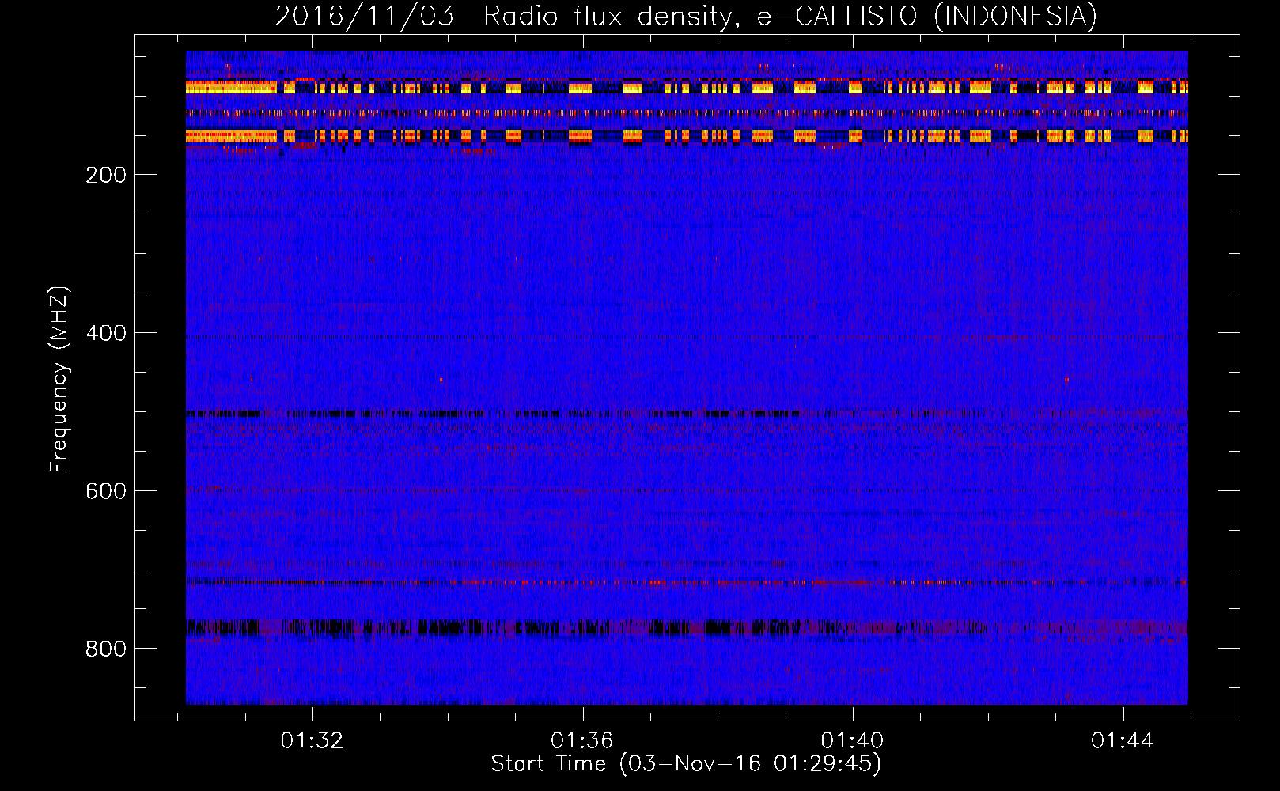
Task: Click the 01:32 time tick label
Action: click(x=312, y=740)
